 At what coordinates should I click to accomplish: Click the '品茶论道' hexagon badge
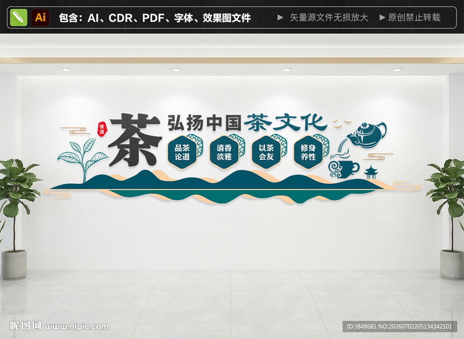click(182, 152)
